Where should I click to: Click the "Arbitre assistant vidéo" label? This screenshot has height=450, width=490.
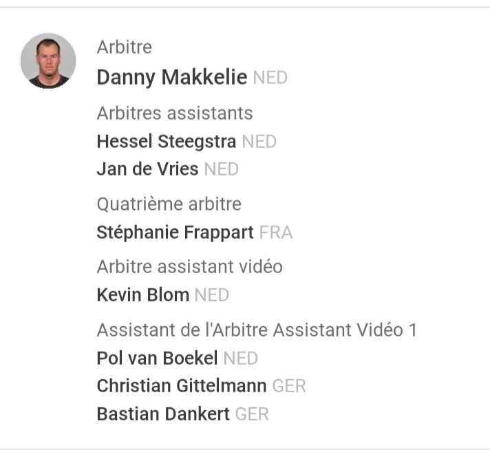[189, 267]
